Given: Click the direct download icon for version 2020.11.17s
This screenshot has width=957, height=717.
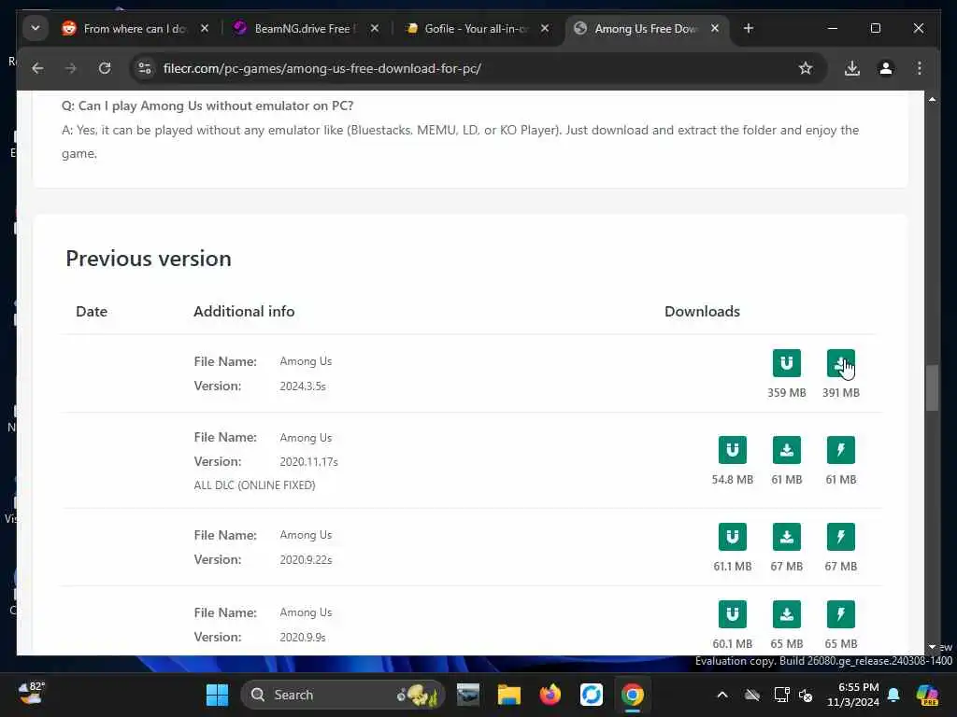Looking at the screenshot, I should 786,450.
